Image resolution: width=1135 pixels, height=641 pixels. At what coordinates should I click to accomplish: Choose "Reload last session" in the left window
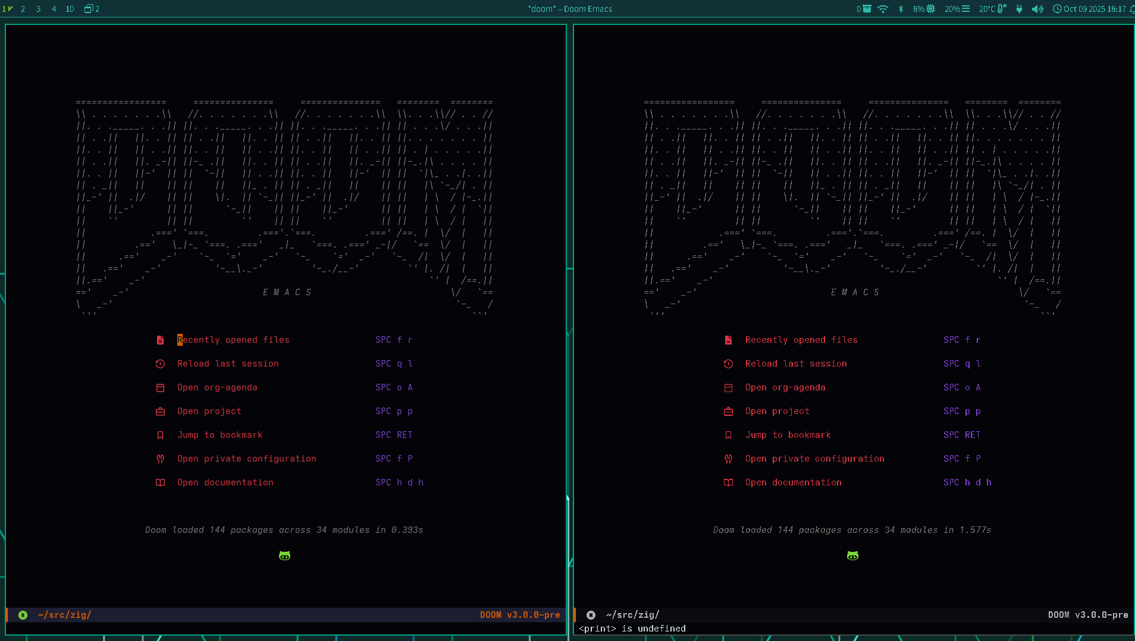227,364
